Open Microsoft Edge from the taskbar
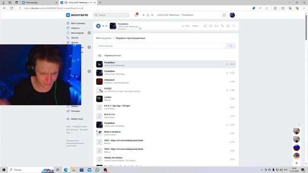Viewport: 308px width, 173px height. [66, 170]
